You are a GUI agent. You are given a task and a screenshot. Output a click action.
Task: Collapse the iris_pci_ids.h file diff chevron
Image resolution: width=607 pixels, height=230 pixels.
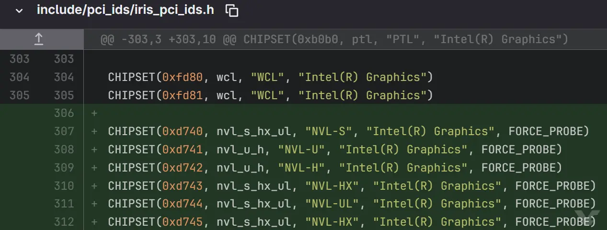pos(19,11)
